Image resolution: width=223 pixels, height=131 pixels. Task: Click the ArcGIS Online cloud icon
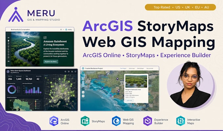click(x=54, y=121)
